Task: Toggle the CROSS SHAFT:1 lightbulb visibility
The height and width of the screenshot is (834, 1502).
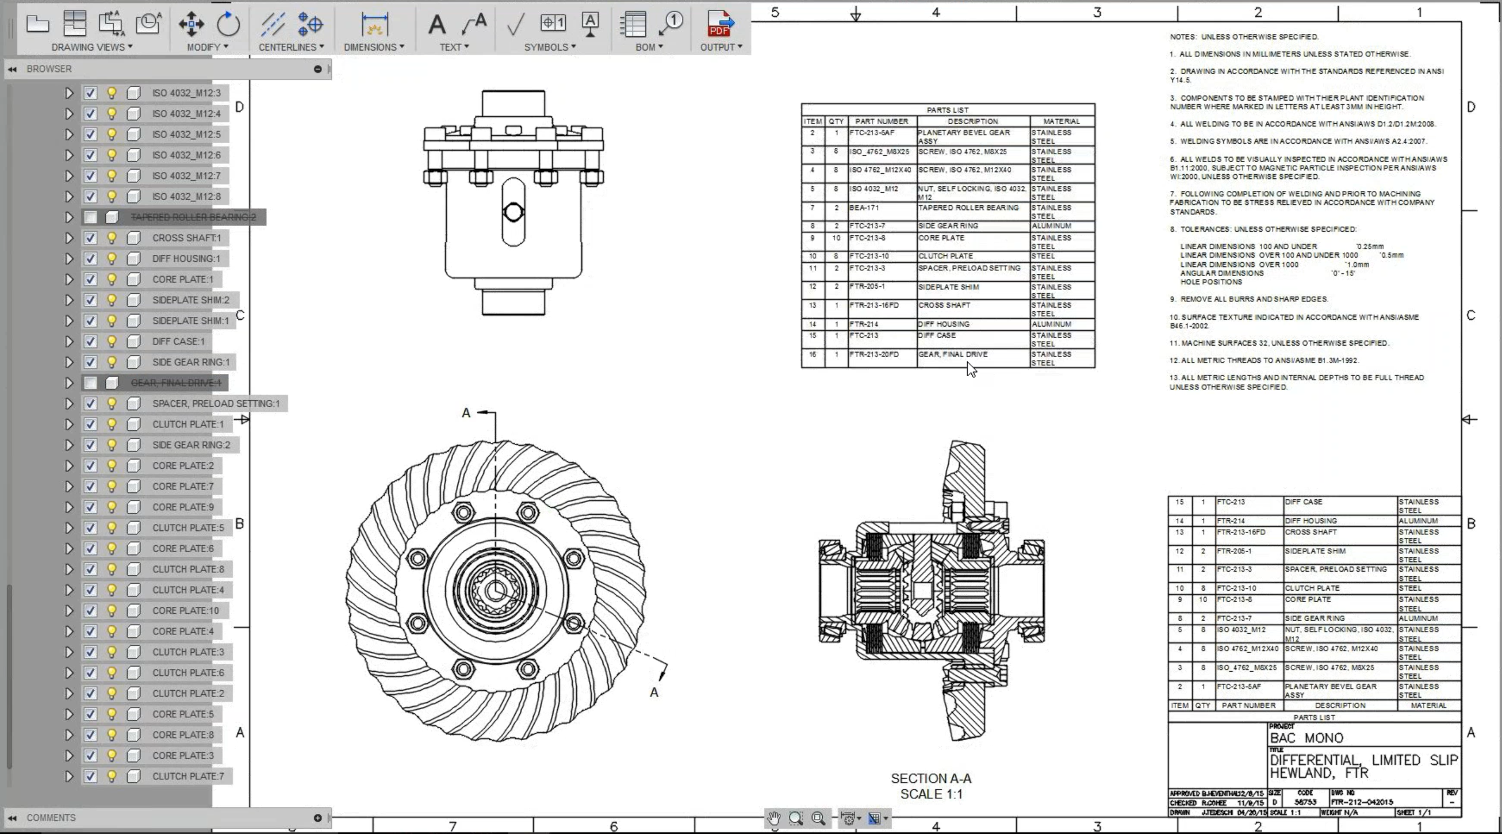Action: [112, 238]
